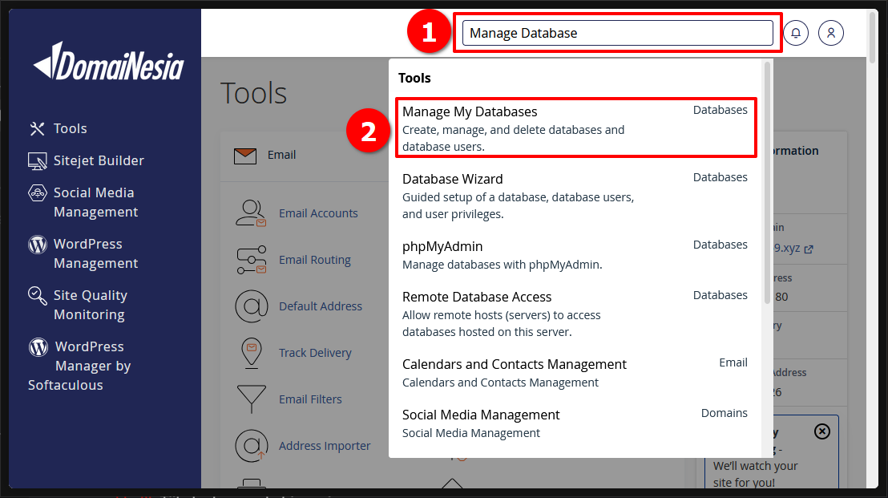Click the Tools wrench icon in sidebar
Image resolution: width=888 pixels, height=498 pixels.
(x=38, y=128)
